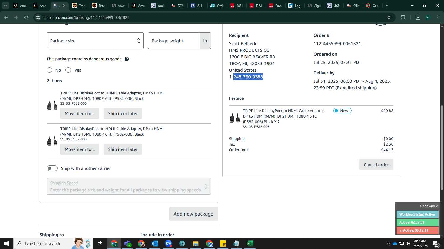The image size is (444, 249).
Task: Open the Package size dropdown
Action: coord(95,41)
